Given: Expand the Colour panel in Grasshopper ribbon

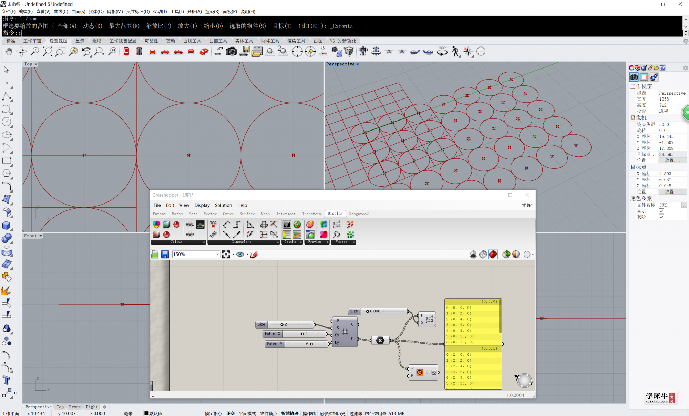Looking at the screenshot, I should pos(204,242).
